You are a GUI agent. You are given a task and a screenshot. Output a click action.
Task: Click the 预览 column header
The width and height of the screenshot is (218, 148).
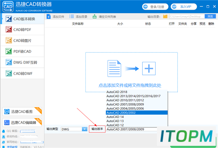[202, 24]
